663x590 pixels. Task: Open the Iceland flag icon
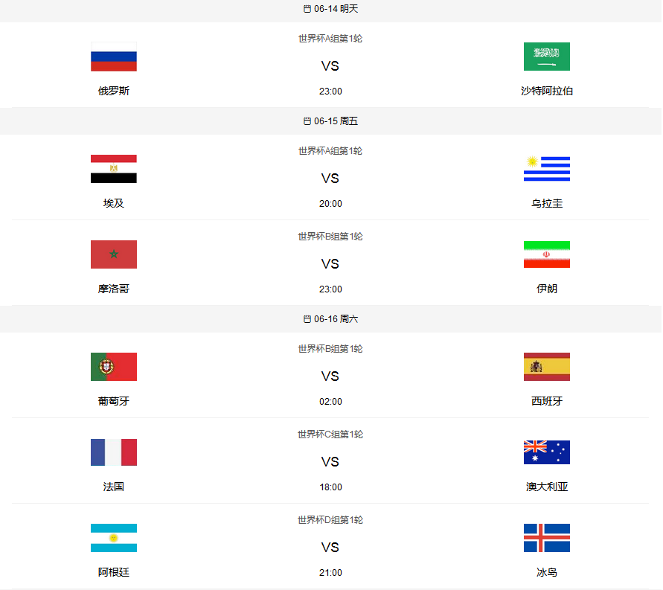(546, 538)
